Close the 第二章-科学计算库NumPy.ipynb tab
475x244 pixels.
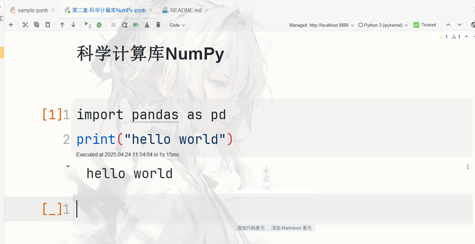pos(151,10)
